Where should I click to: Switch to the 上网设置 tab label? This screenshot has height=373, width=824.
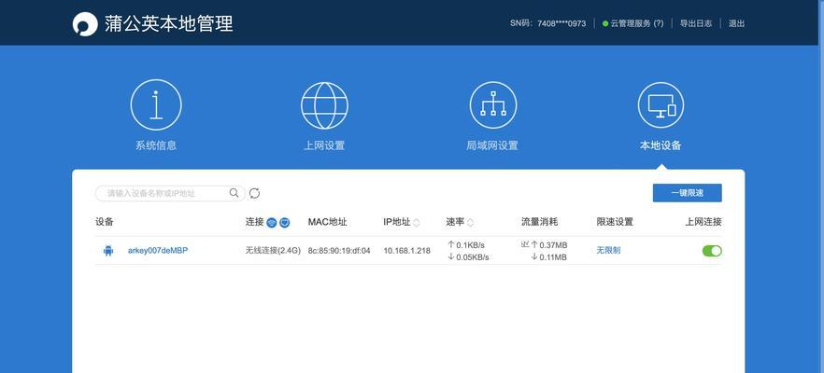(324, 145)
